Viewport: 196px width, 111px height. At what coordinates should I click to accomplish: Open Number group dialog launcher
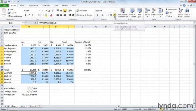pyautogui.click(x=115, y=19)
